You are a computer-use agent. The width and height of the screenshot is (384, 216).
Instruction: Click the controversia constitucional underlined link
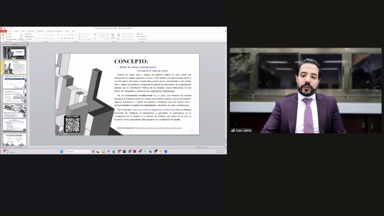(x=162, y=91)
